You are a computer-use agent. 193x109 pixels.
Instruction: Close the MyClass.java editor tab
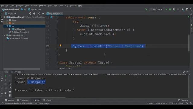[62, 13]
